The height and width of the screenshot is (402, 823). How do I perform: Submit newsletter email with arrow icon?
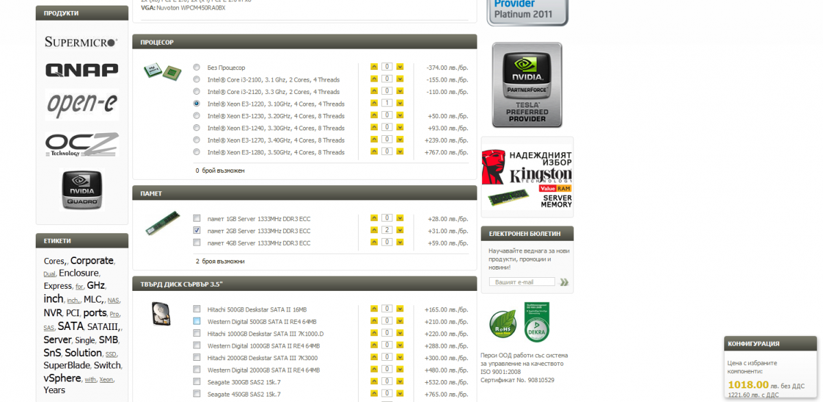(564, 282)
